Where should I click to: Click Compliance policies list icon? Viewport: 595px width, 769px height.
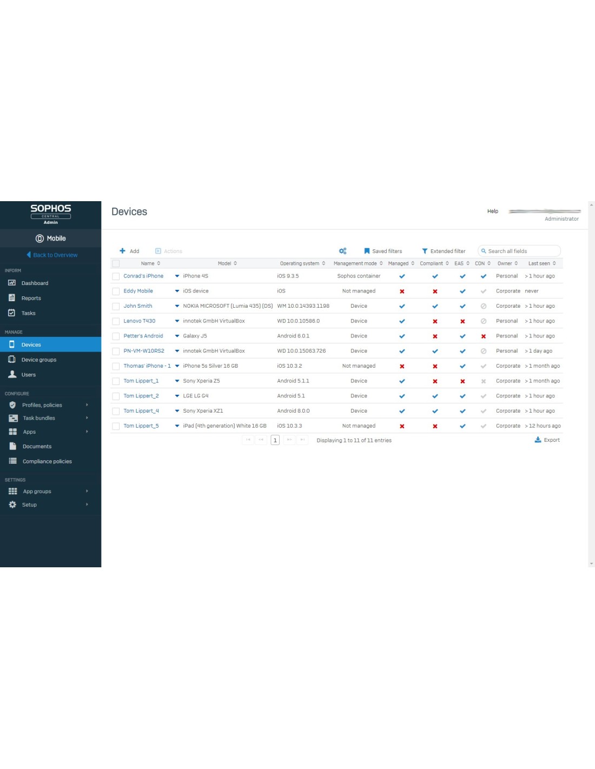coord(12,461)
